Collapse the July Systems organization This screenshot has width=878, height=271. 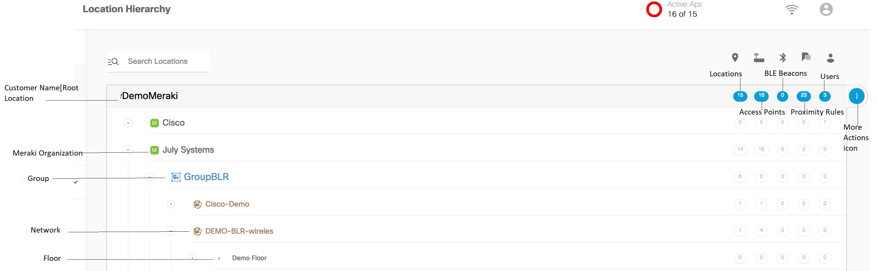(128, 150)
